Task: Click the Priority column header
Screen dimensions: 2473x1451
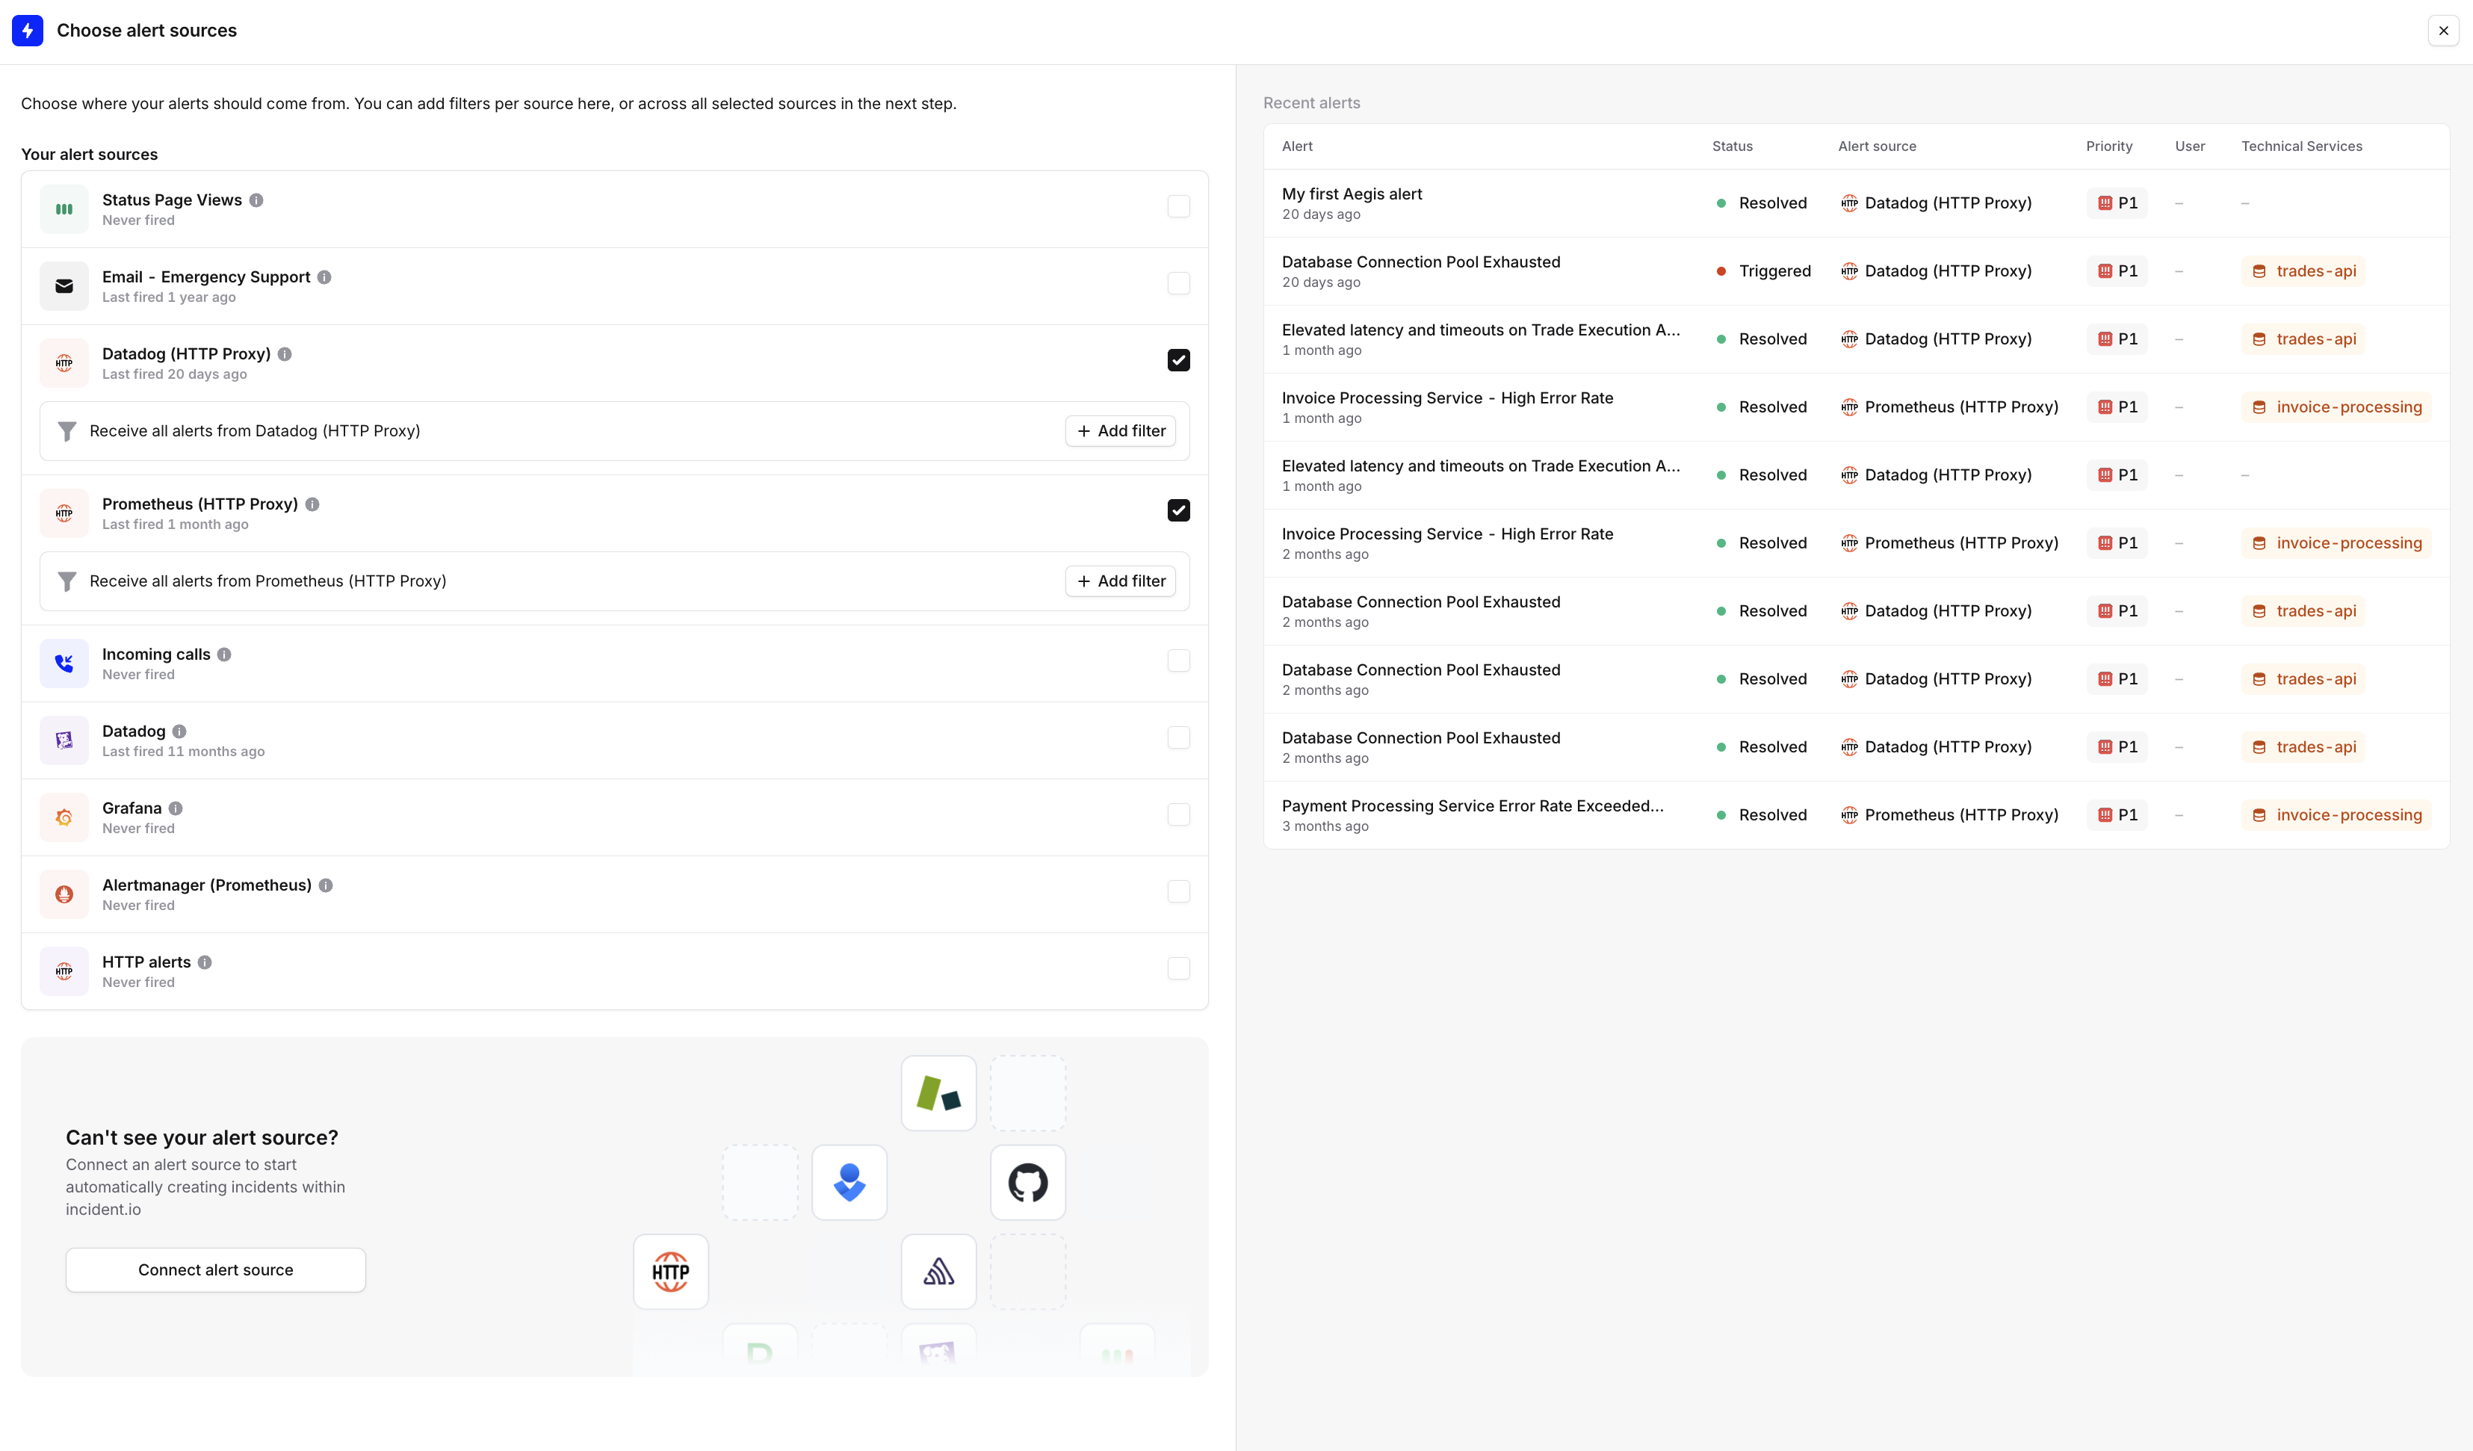Action: point(2109,146)
